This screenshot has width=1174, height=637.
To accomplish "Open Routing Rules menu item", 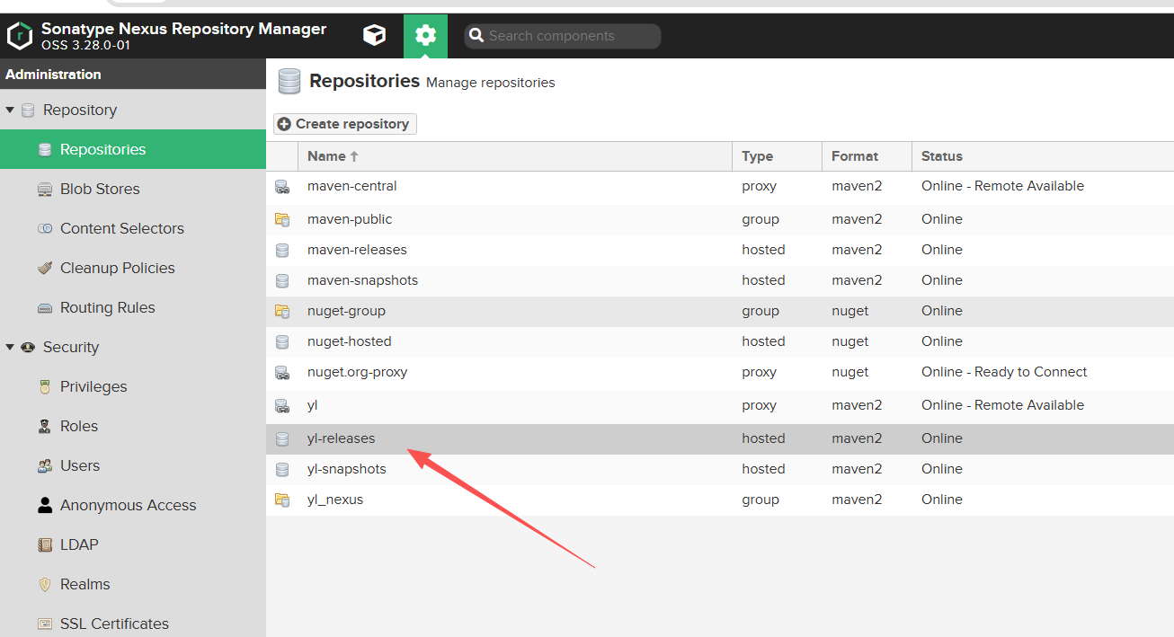I will pyautogui.click(x=133, y=307).
